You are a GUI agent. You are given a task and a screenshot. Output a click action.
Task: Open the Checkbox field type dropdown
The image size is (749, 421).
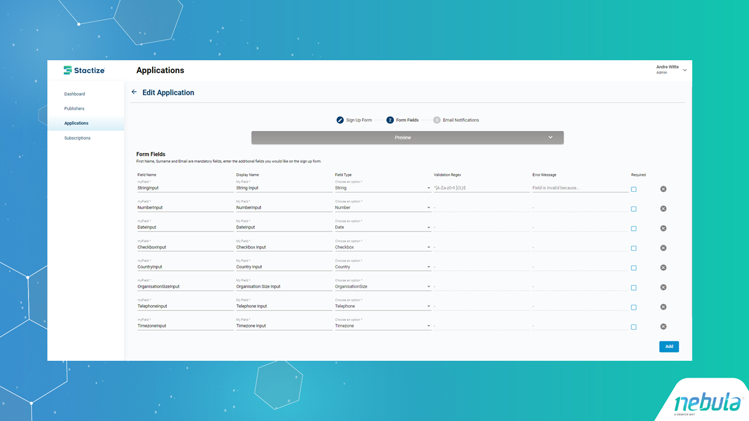tap(383, 247)
